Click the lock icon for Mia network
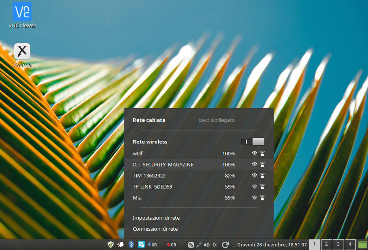Viewport: 368px width, 250px height. (262, 198)
